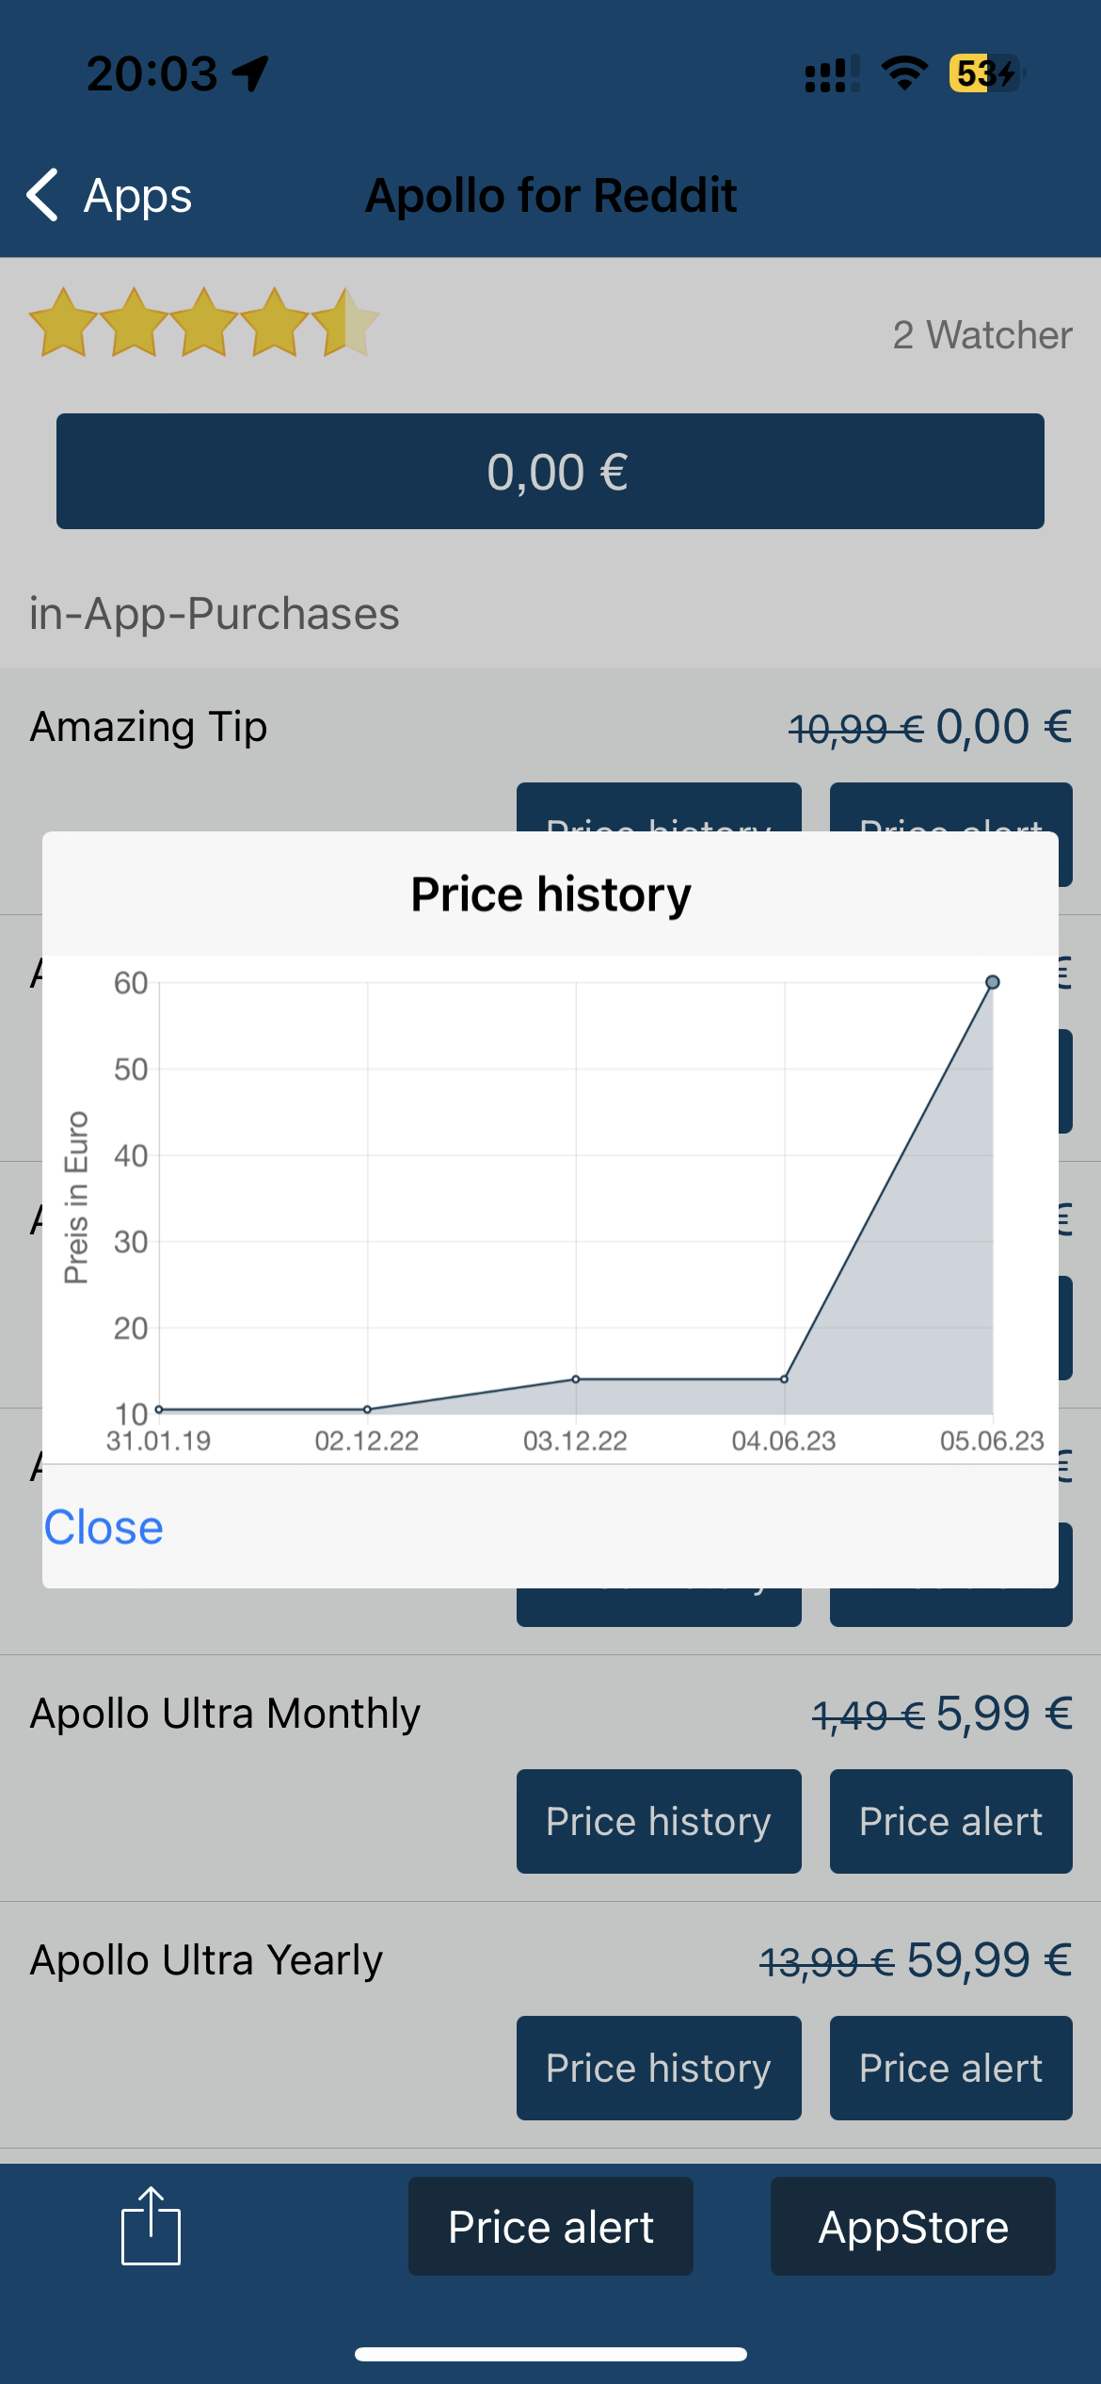Viewport: 1101px width, 2384px height.
Task: Tap the back chevron next to Apps
Action: 43,196
